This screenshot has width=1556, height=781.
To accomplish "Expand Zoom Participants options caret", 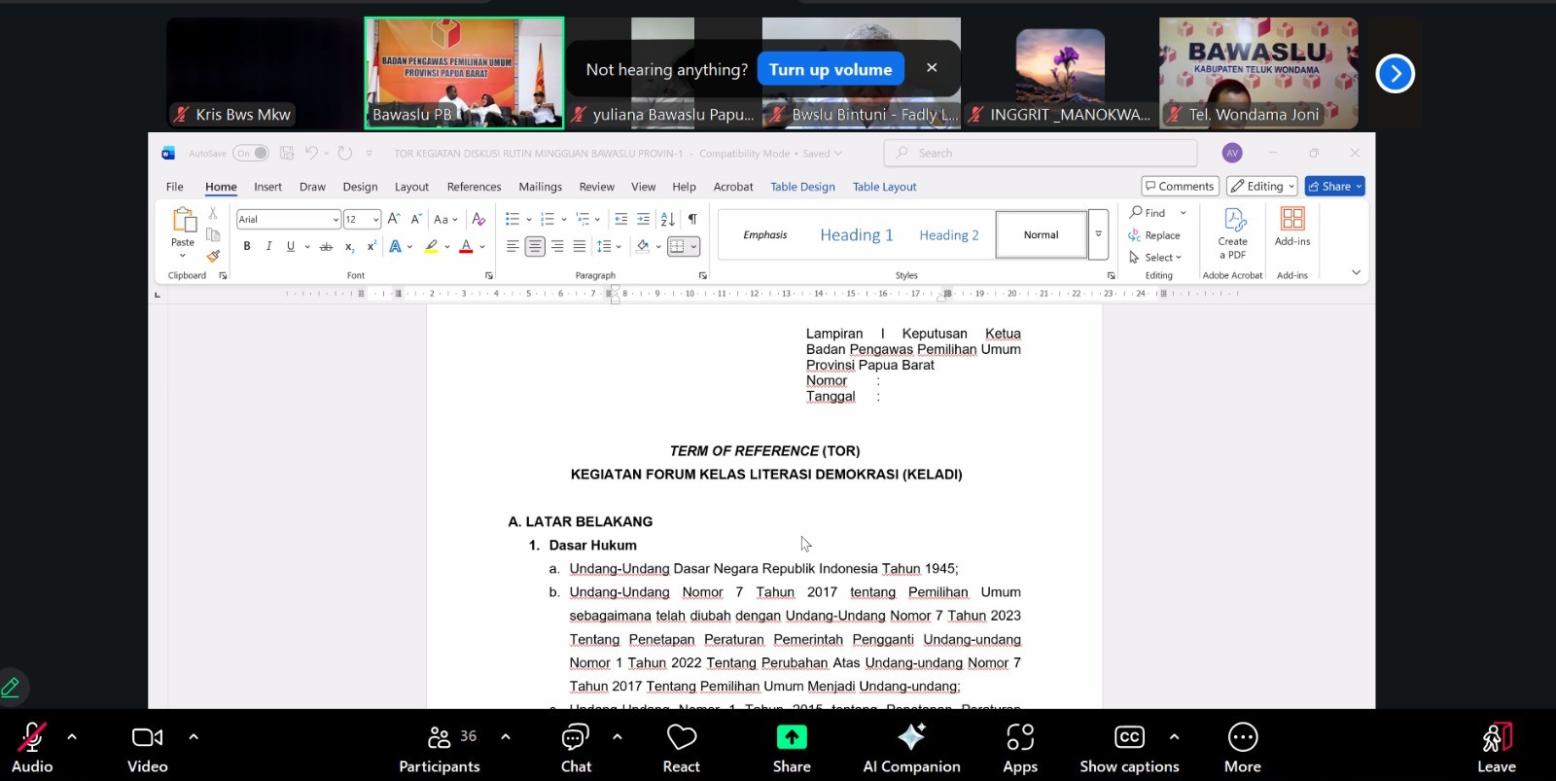I will tap(506, 737).
